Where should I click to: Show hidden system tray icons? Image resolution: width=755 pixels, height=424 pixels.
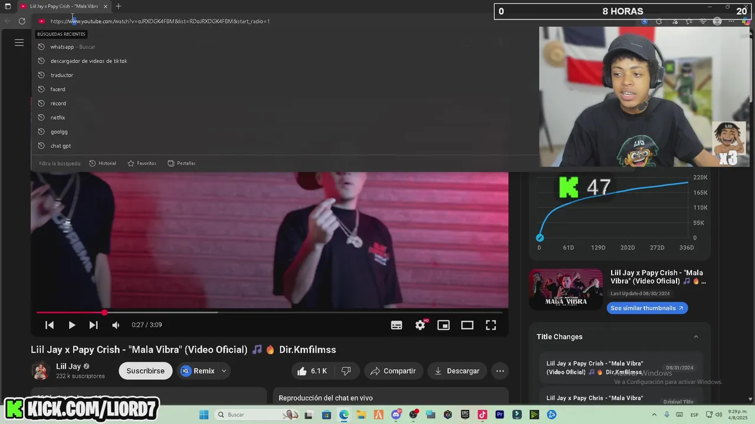(655, 415)
